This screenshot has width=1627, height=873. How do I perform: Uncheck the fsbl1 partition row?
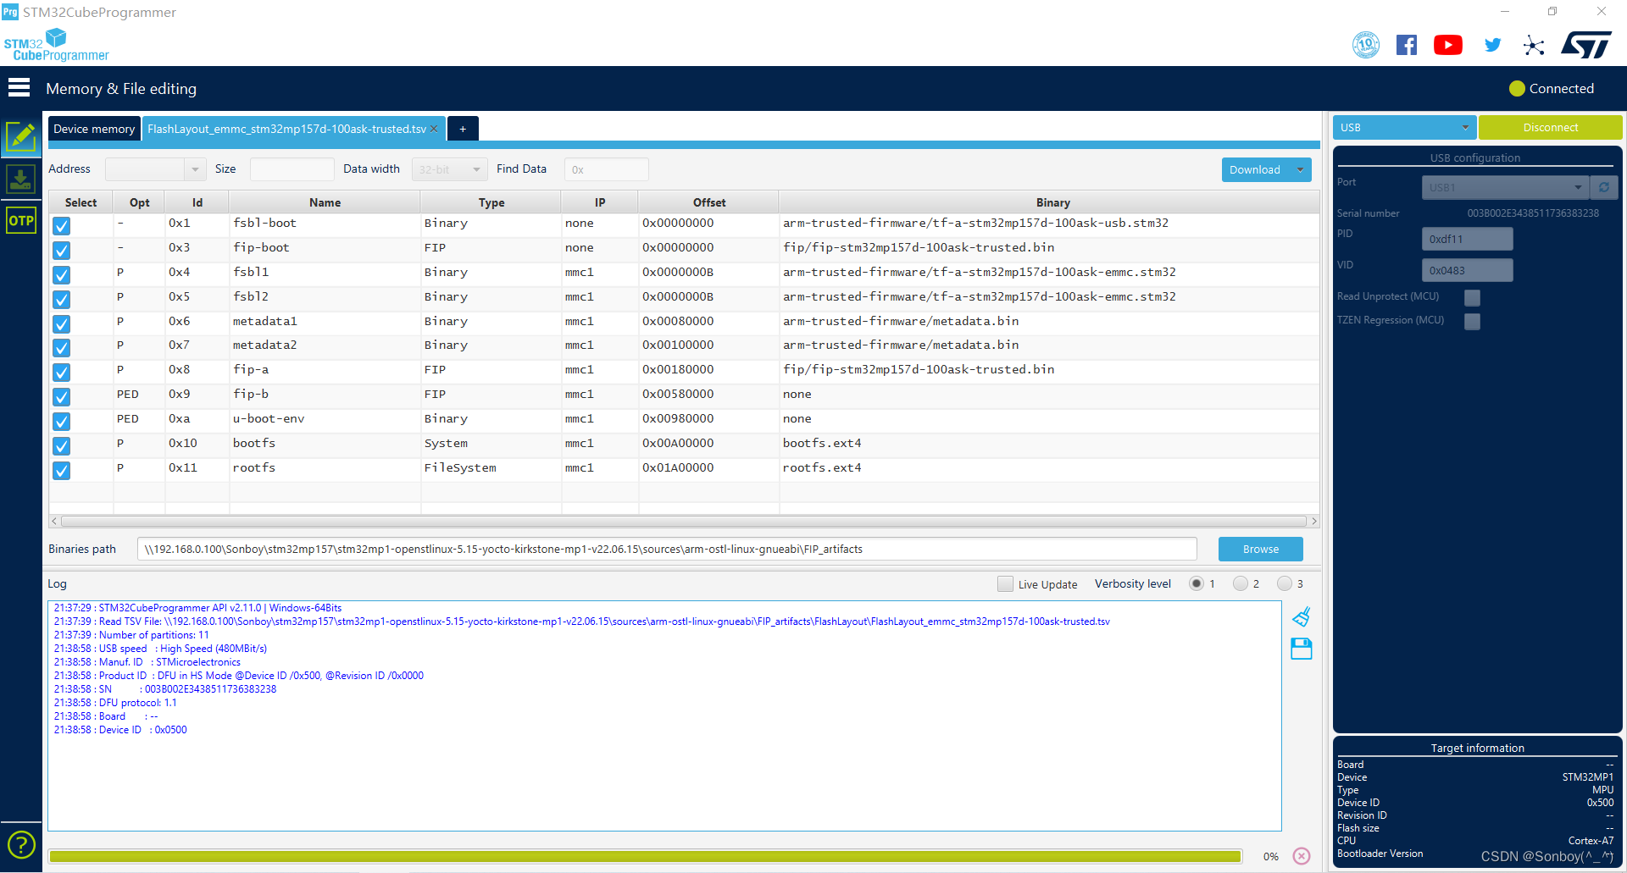pos(61,274)
